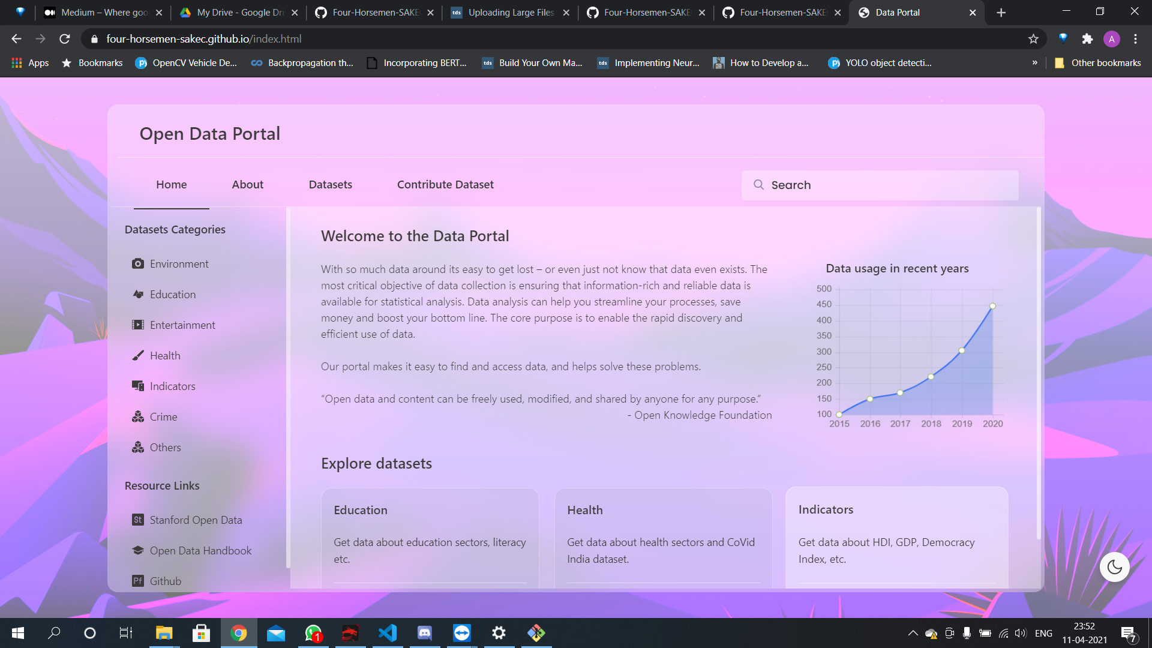Click the Crime category icon
This screenshot has height=648, width=1152.
138,417
